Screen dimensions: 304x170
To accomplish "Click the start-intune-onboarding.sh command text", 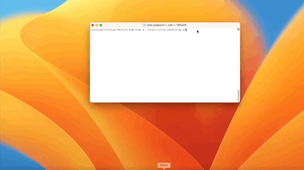I will pos(165,30).
